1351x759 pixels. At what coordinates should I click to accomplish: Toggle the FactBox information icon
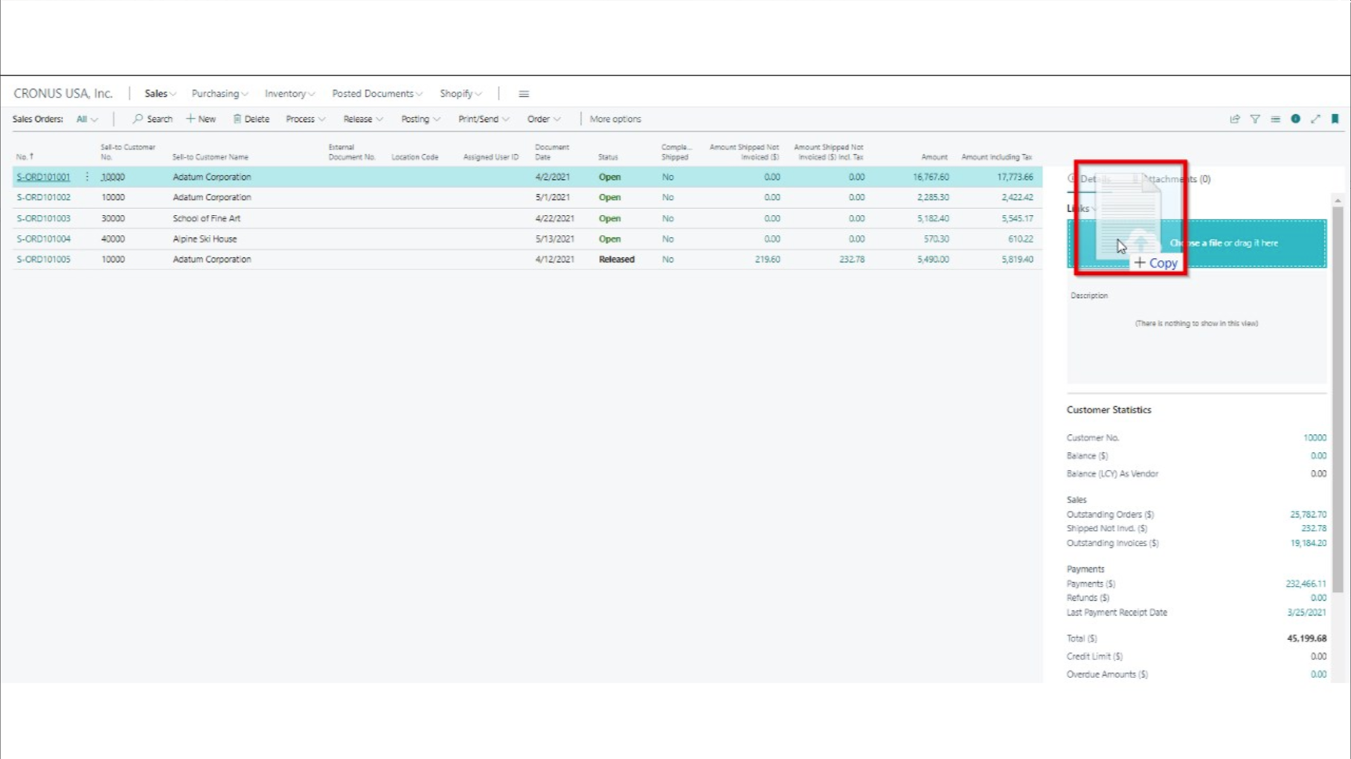pyautogui.click(x=1295, y=119)
